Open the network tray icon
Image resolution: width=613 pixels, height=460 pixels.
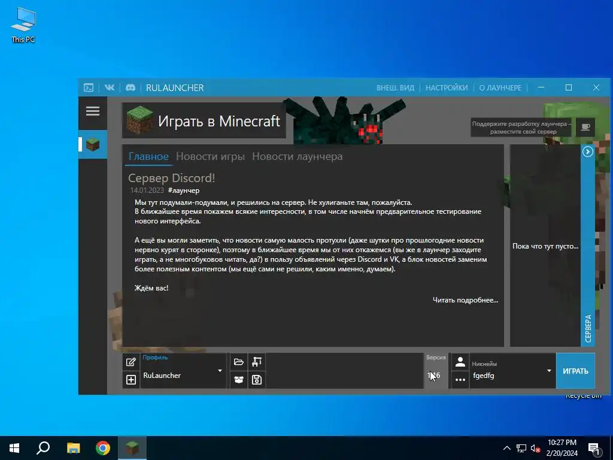tap(521, 448)
